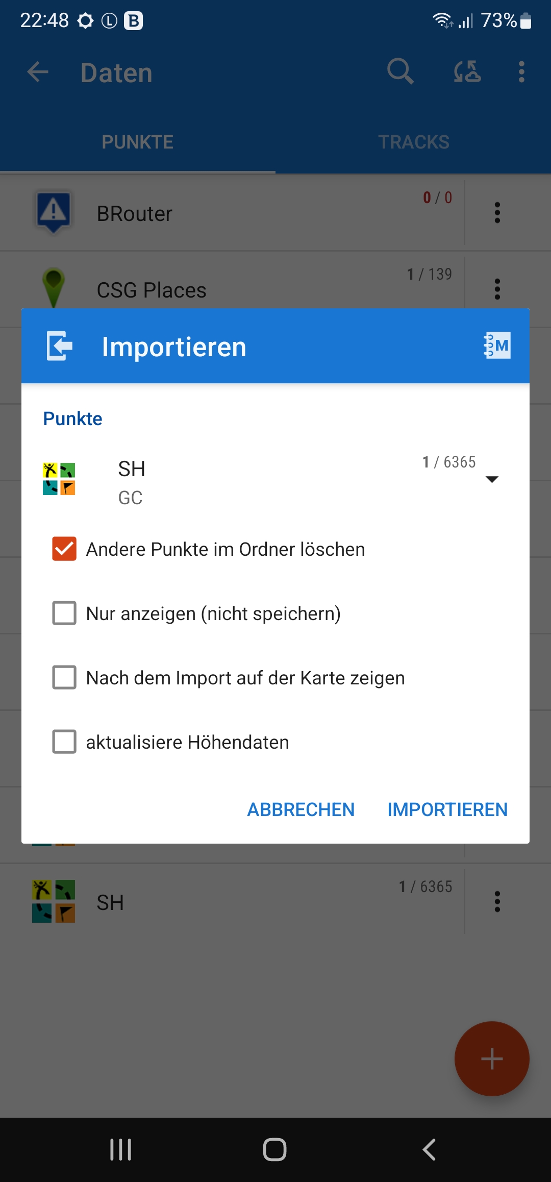Image resolution: width=551 pixels, height=1182 pixels.
Task: Open CSG Places three-dot menu
Action: point(497,289)
